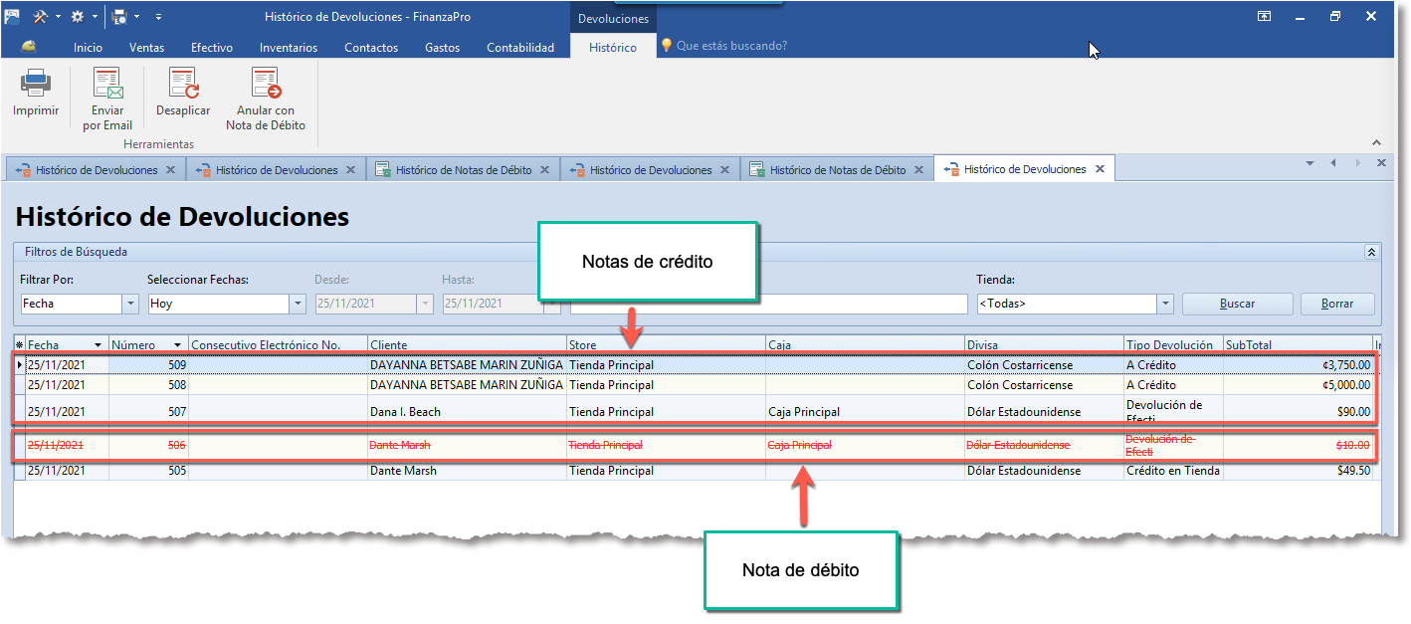This screenshot has width=1411, height=624.
Task: Click the Caja Principal cell in row 507
Action: pos(865,412)
